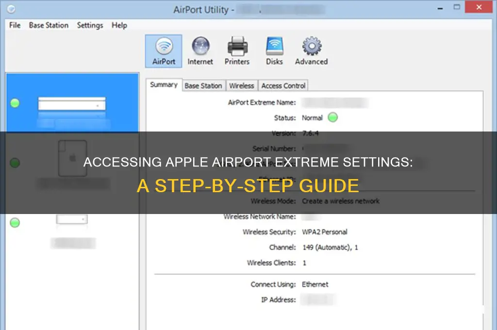The width and height of the screenshot is (497, 330).
Task: Click the 'AirPort Extreme Name:' label
Action: click(262, 103)
